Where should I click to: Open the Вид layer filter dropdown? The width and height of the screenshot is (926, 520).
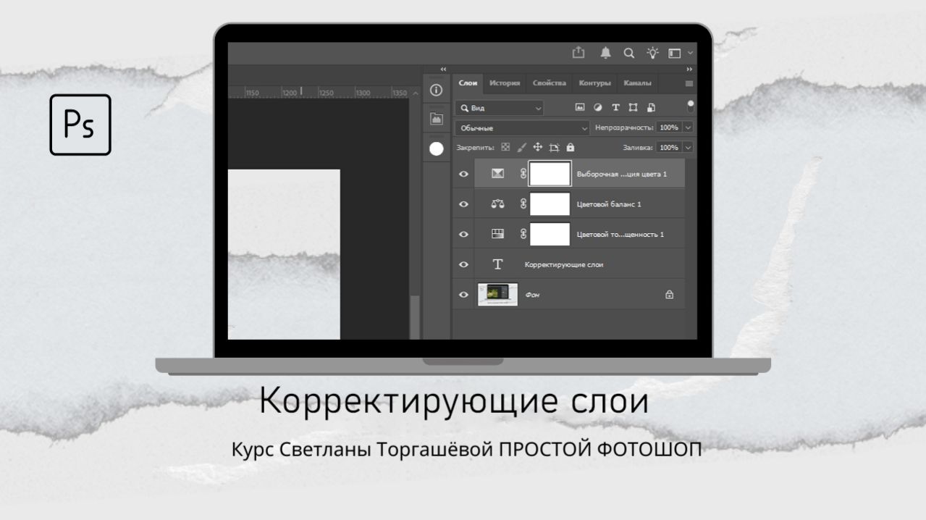500,108
